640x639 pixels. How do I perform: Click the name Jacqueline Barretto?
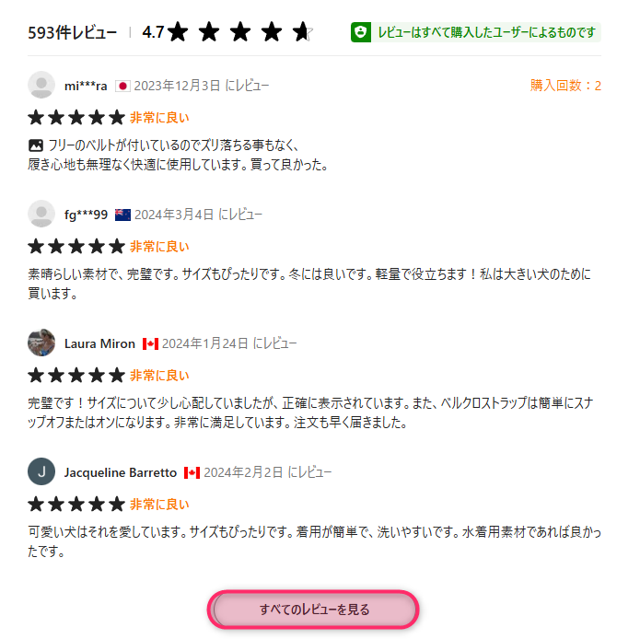click(x=121, y=472)
